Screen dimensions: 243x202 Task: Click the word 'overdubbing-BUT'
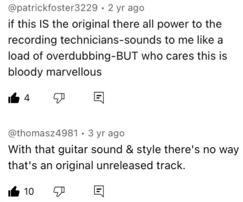point(92,56)
